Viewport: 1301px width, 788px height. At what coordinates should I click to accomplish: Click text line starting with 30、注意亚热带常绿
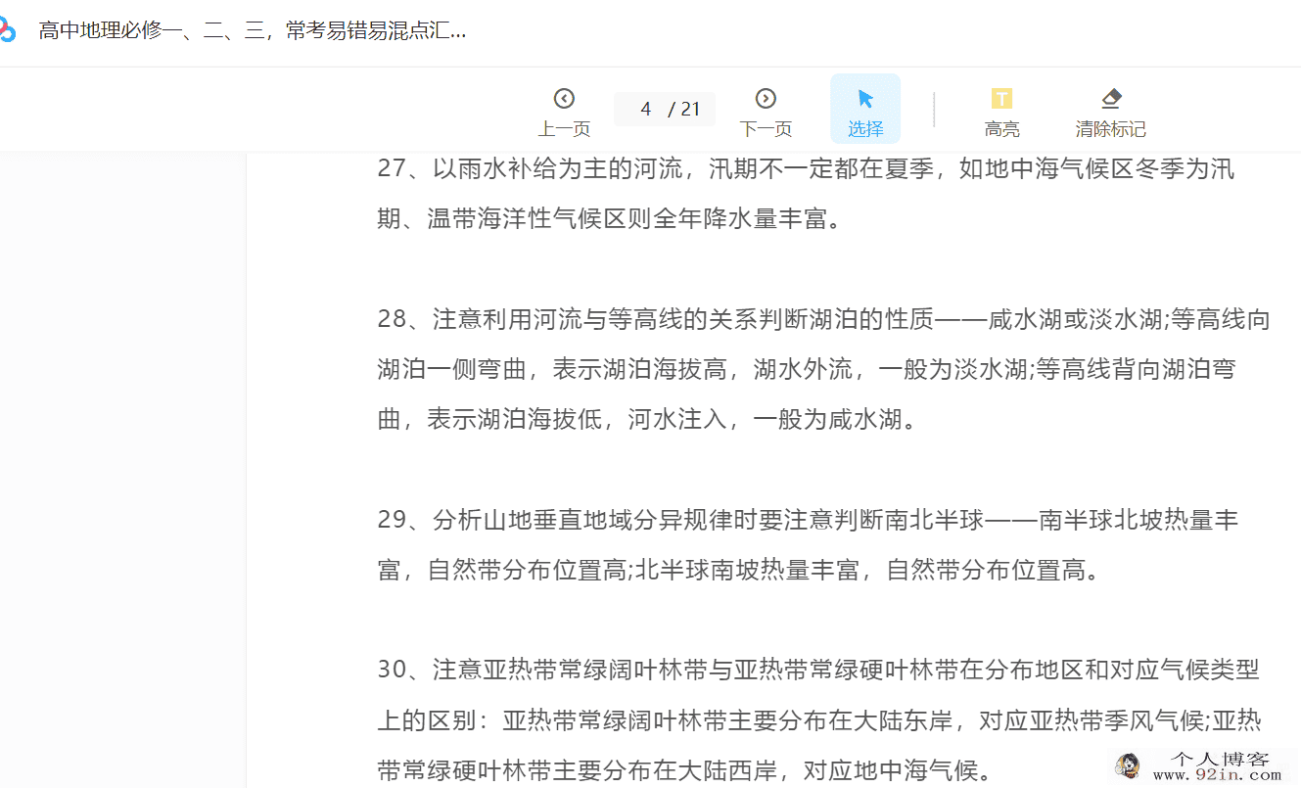819,670
